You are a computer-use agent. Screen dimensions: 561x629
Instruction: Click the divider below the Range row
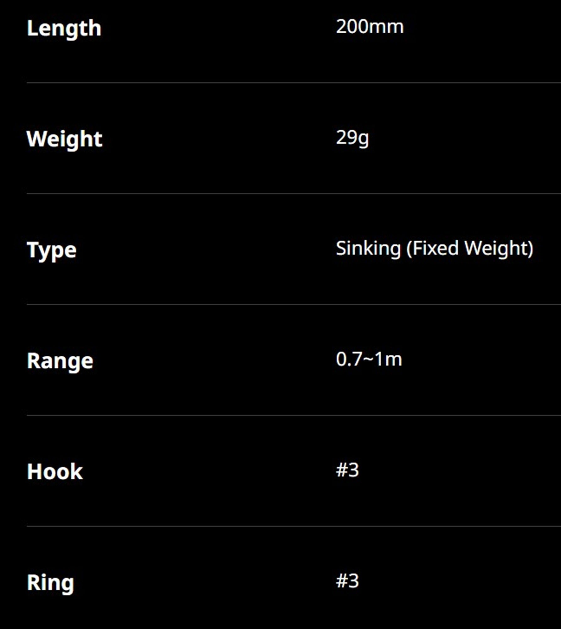[x=294, y=415]
